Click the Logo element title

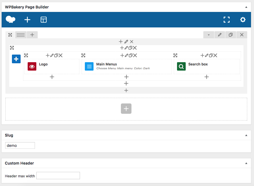point(43,64)
